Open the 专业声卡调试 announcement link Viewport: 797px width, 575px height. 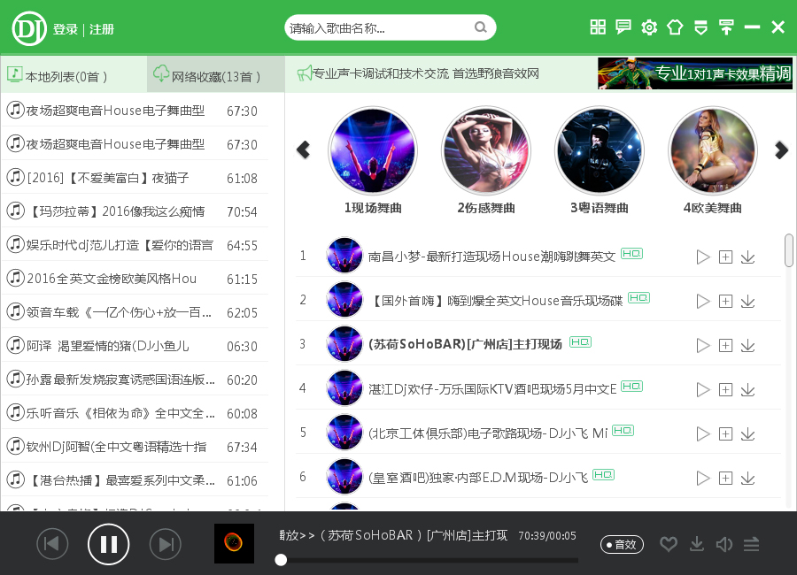pos(418,73)
